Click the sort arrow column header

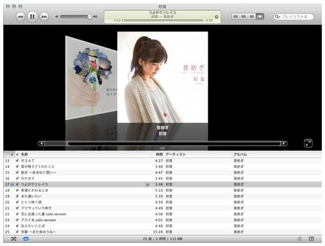[x=12, y=155]
